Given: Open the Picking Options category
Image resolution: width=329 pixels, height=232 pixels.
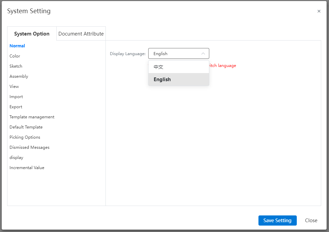Looking at the screenshot, I should [25, 137].
